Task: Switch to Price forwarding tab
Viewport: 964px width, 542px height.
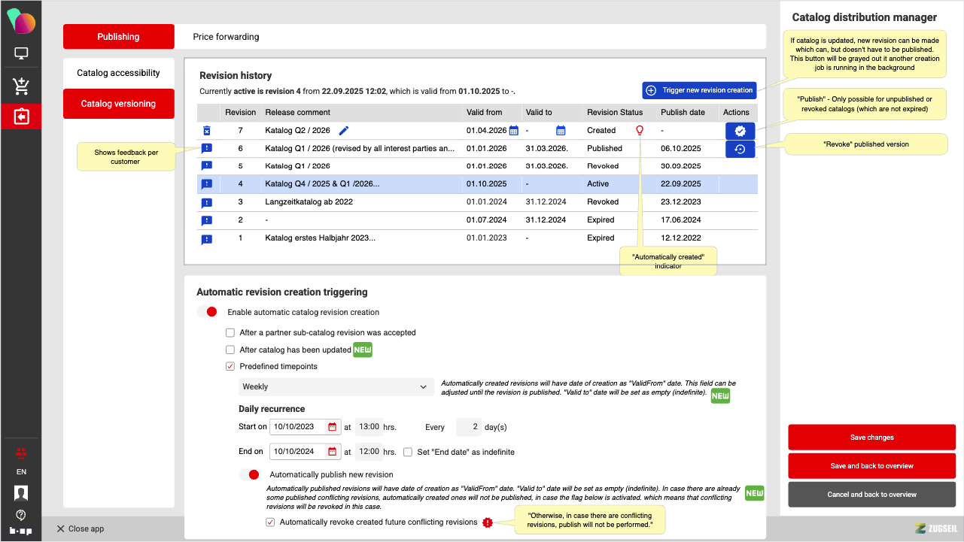Action: pos(226,37)
